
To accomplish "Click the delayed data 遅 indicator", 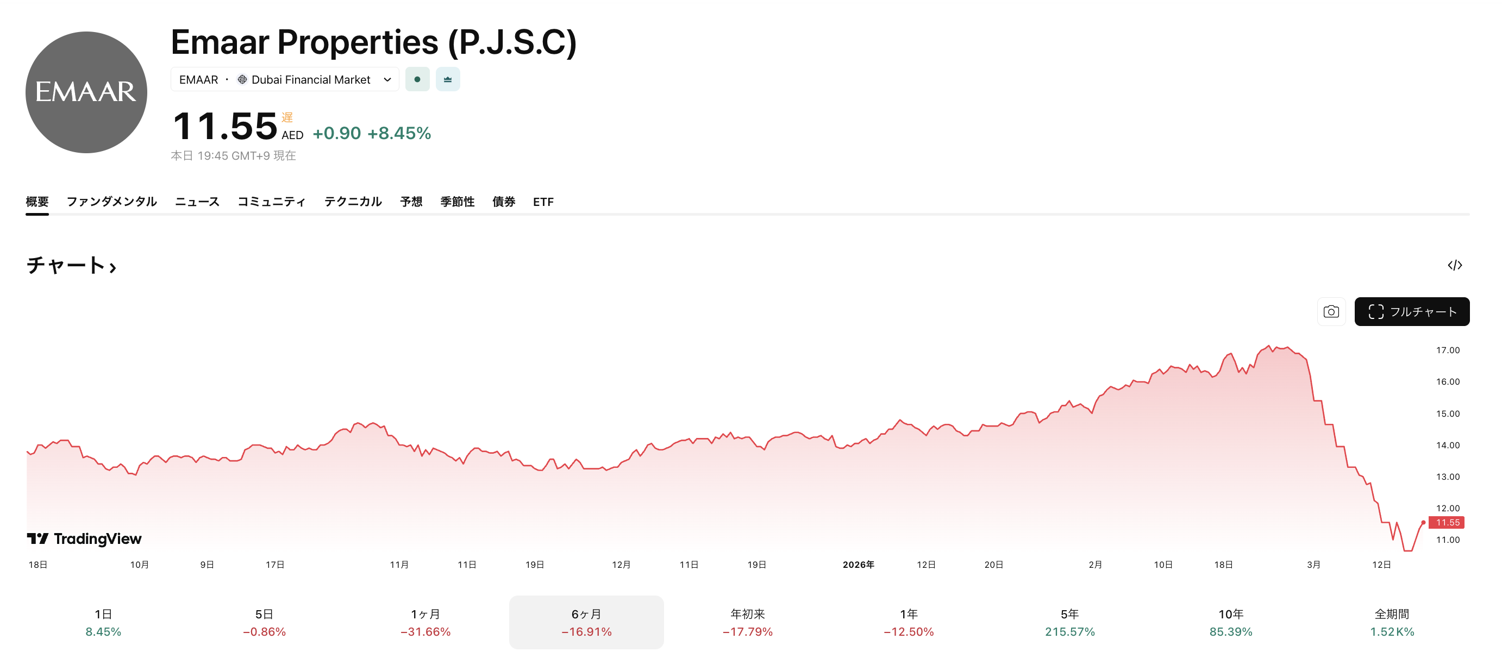I will (287, 117).
